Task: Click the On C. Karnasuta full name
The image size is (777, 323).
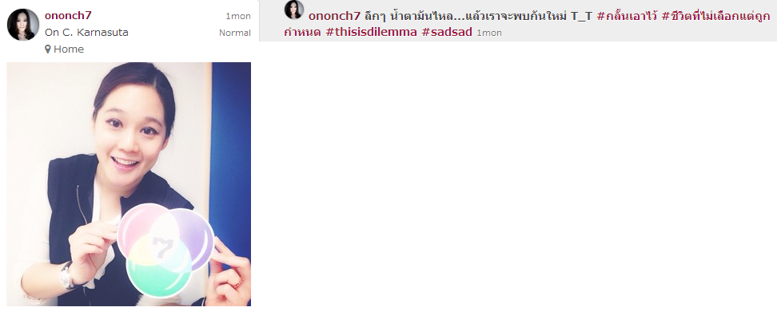Action: (x=86, y=33)
